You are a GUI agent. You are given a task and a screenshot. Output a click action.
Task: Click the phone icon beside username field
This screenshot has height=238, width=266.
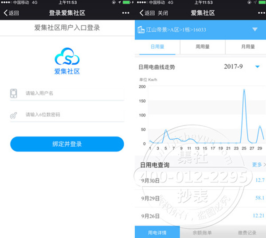coord(14,93)
